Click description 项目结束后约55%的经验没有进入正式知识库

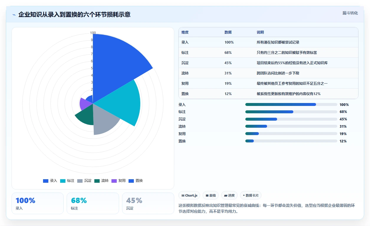tap(292, 63)
